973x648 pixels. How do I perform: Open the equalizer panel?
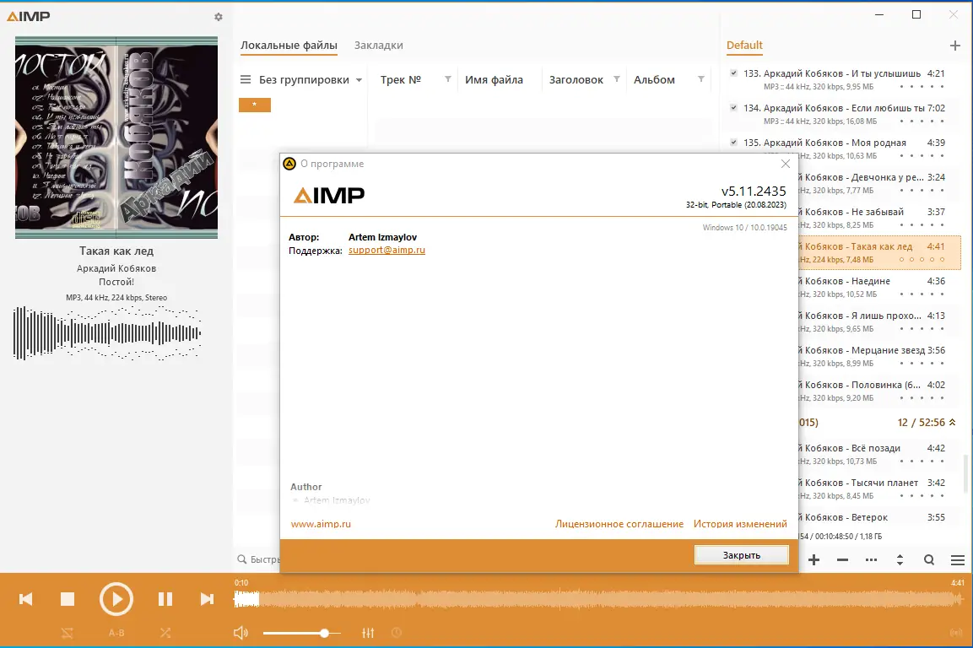(367, 632)
